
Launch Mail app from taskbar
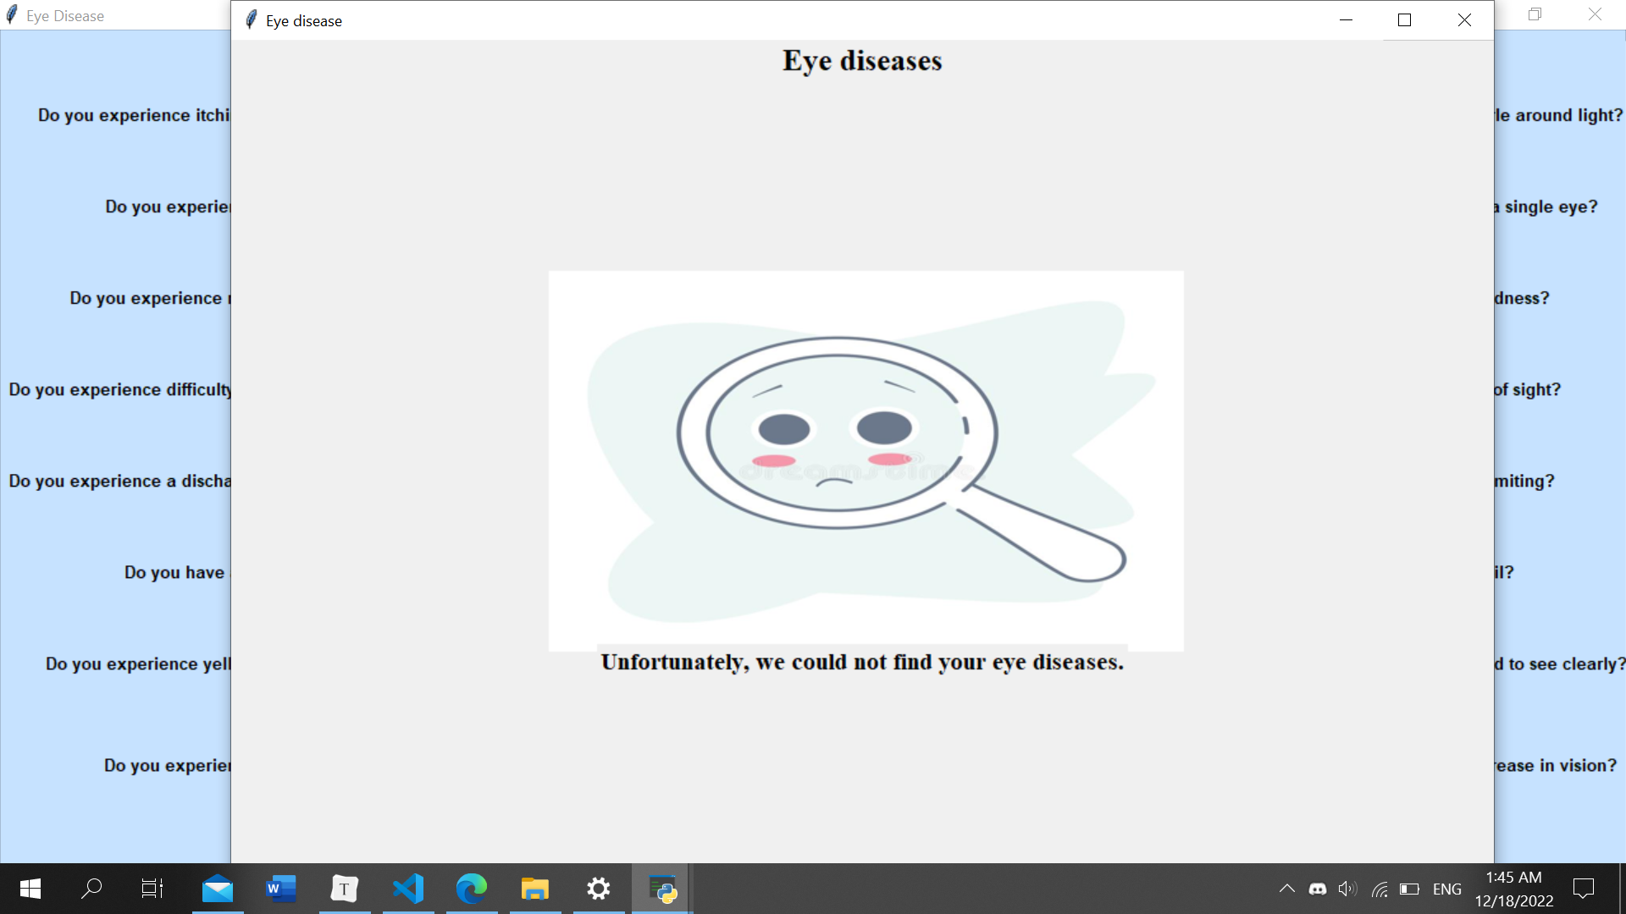[x=218, y=889]
